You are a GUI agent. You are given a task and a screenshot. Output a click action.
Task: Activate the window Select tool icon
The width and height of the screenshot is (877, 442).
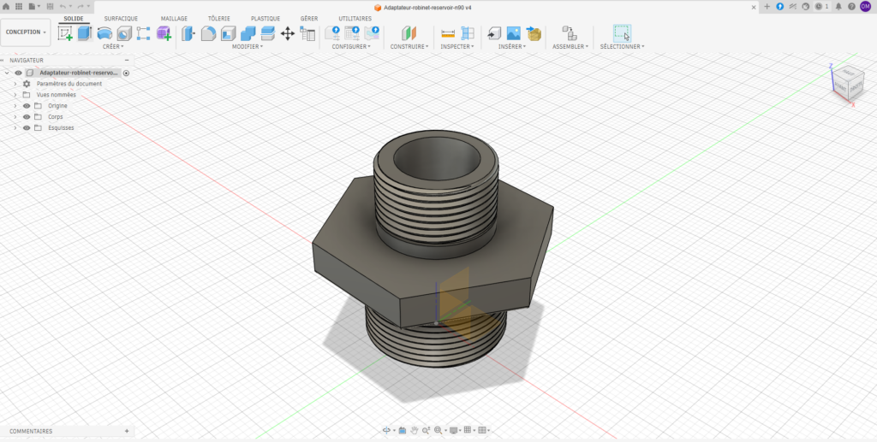click(x=622, y=33)
